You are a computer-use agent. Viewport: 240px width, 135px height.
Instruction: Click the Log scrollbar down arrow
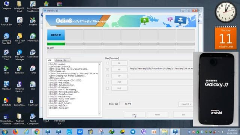click(100, 114)
